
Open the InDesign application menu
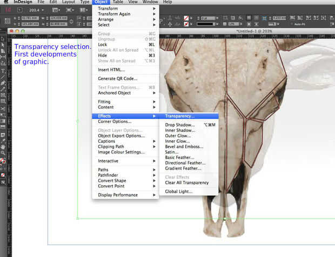23,2
